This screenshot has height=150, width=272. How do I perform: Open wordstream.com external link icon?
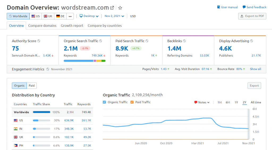pyautogui.click(x=112, y=8)
